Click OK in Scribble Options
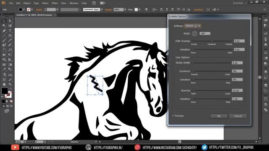 (219, 116)
